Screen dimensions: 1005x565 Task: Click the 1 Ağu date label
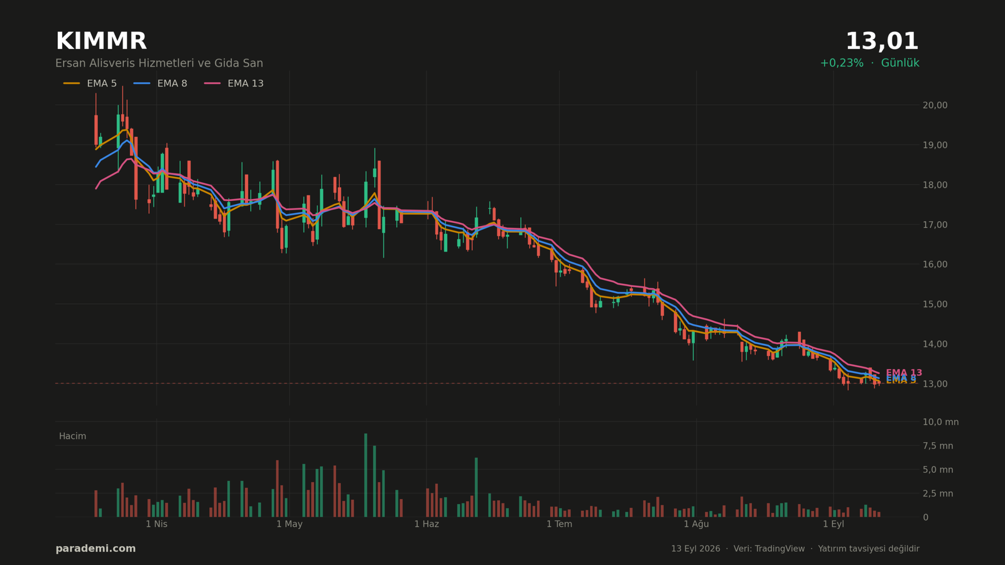point(696,524)
